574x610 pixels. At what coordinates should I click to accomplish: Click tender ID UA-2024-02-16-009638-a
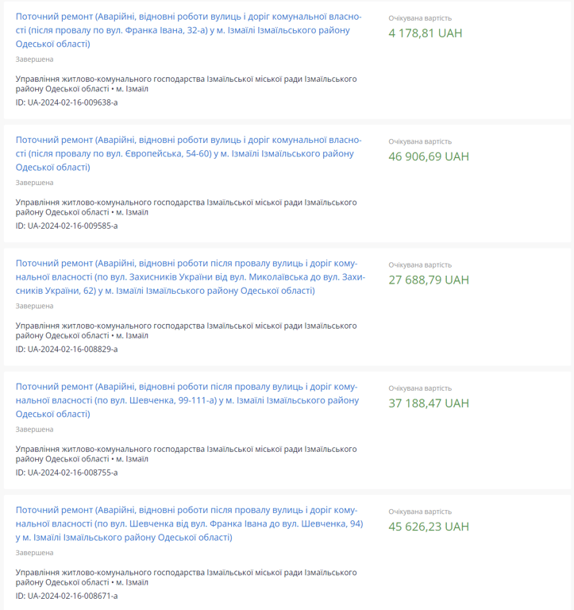pos(67,102)
